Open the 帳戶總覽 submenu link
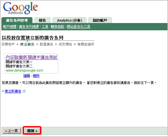 tap(10, 27)
